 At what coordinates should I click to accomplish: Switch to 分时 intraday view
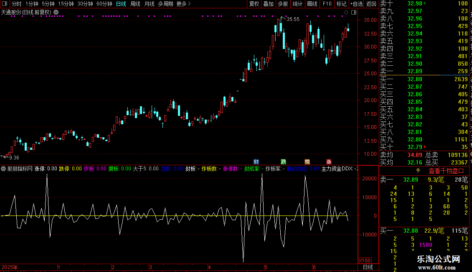pos(17,4)
